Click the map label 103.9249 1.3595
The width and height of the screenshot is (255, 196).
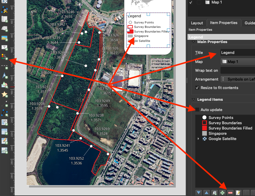coord(102,103)
